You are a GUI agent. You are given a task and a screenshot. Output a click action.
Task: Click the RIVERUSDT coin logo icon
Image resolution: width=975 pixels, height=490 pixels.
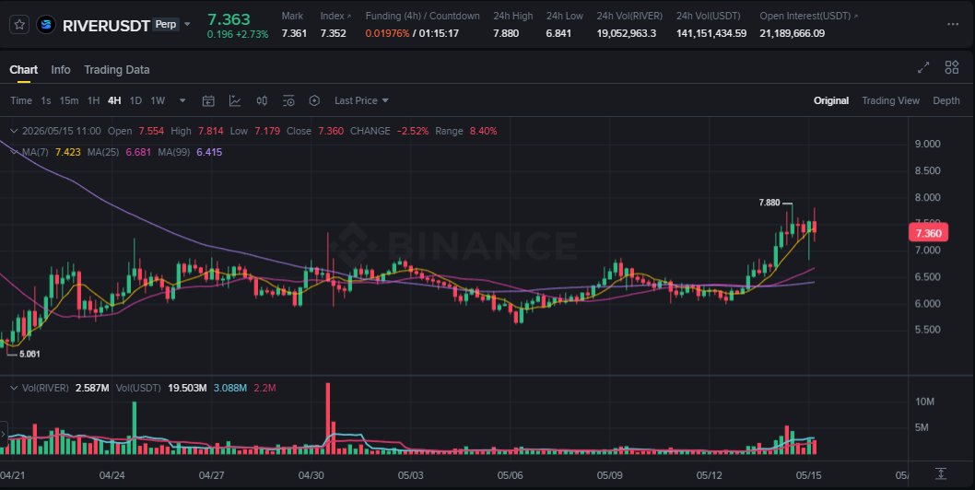click(x=45, y=25)
